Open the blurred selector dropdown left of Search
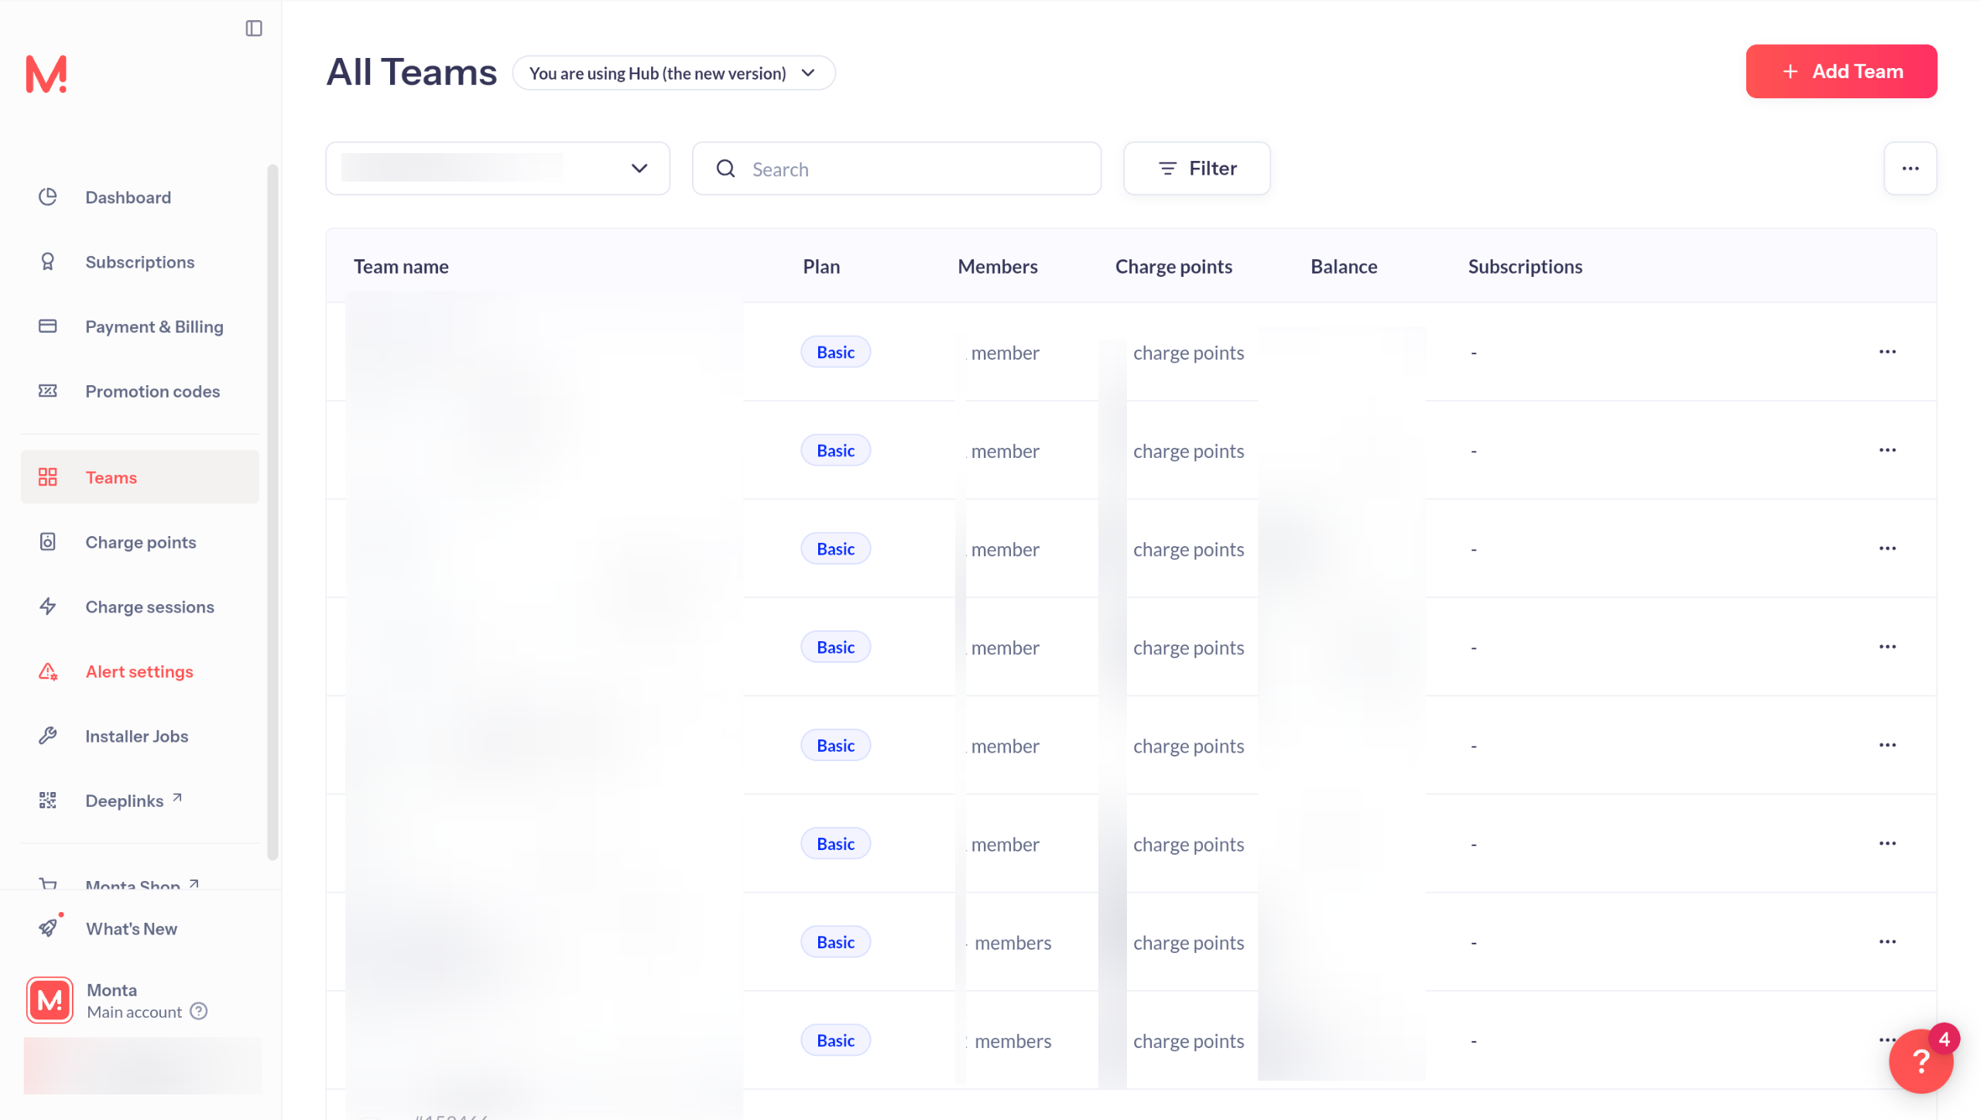The height and width of the screenshot is (1120, 1980). pyautogui.click(x=497, y=169)
